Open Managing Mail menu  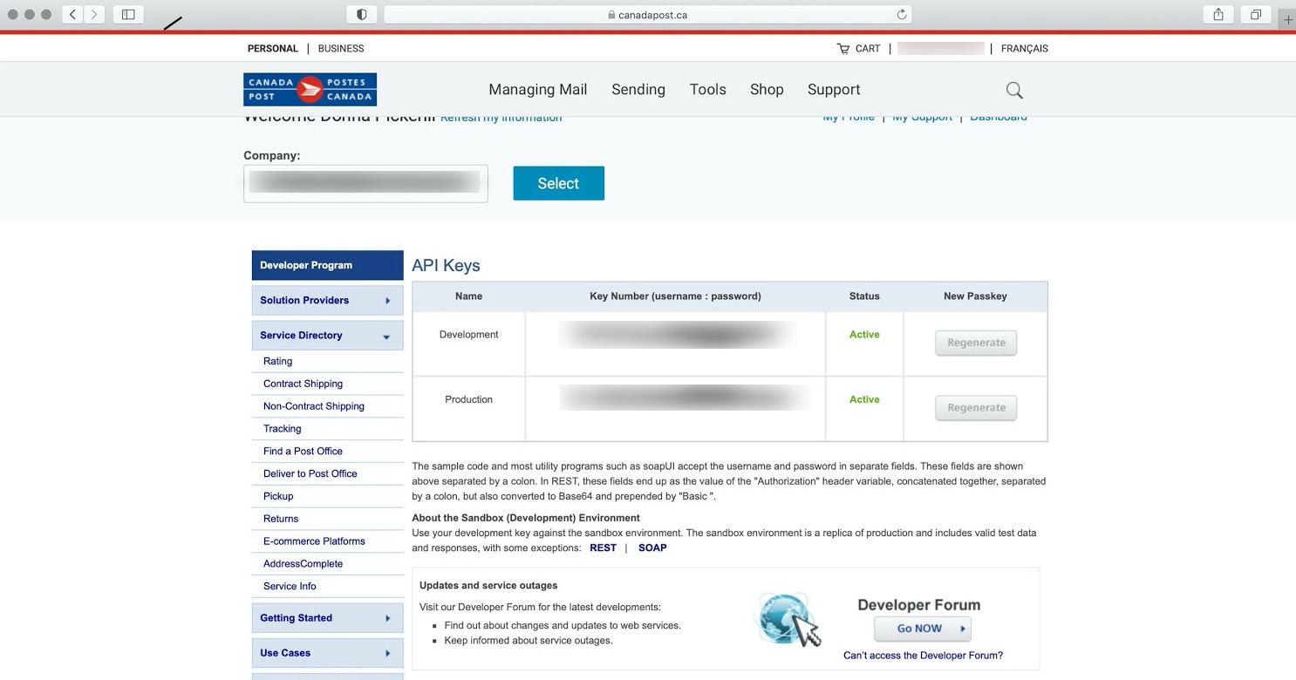tap(538, 89)
